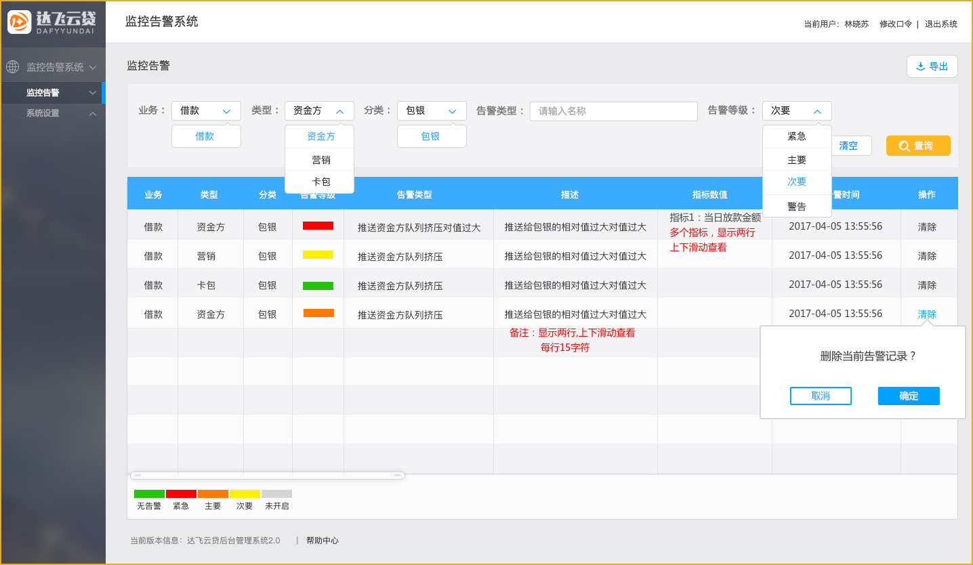Open the 业务 dropdown showing 借款
Screen dimensions: 973x565
pos(206,110)
